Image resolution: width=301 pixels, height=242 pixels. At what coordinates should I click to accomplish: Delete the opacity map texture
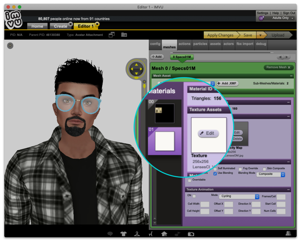[237, 139]
